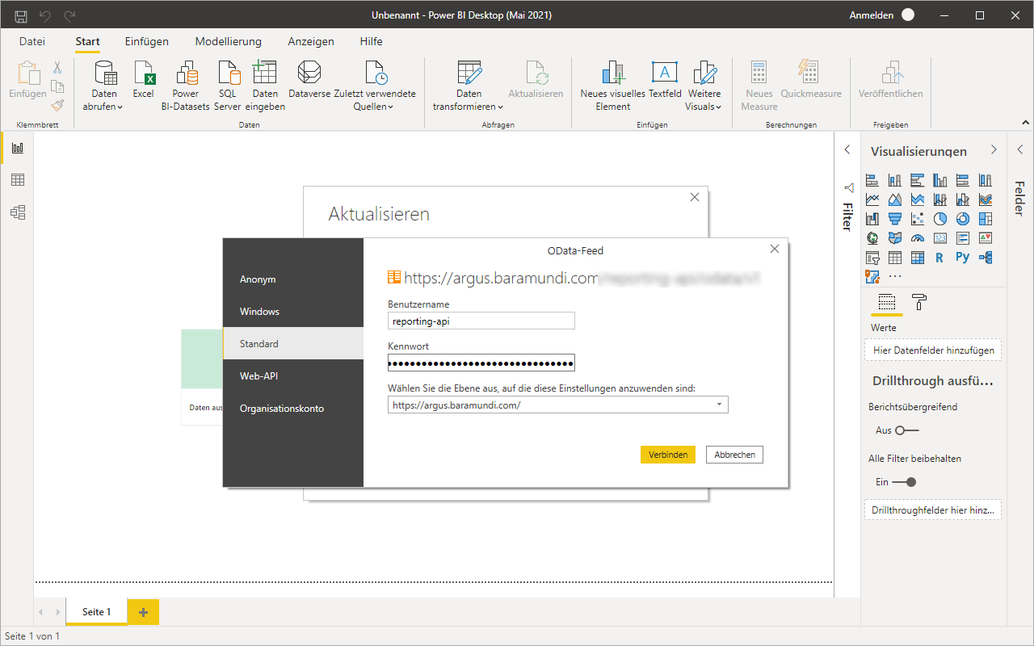The image size is (1034, 646).
Task: Click into the Benutzername field
Action: (x=481, y=321)
